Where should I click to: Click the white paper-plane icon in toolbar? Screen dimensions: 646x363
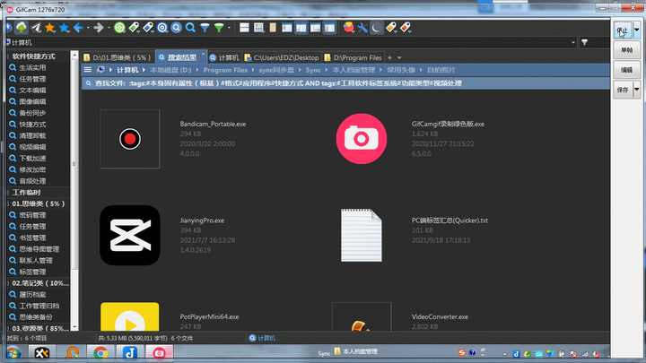[x=36, y=28]
